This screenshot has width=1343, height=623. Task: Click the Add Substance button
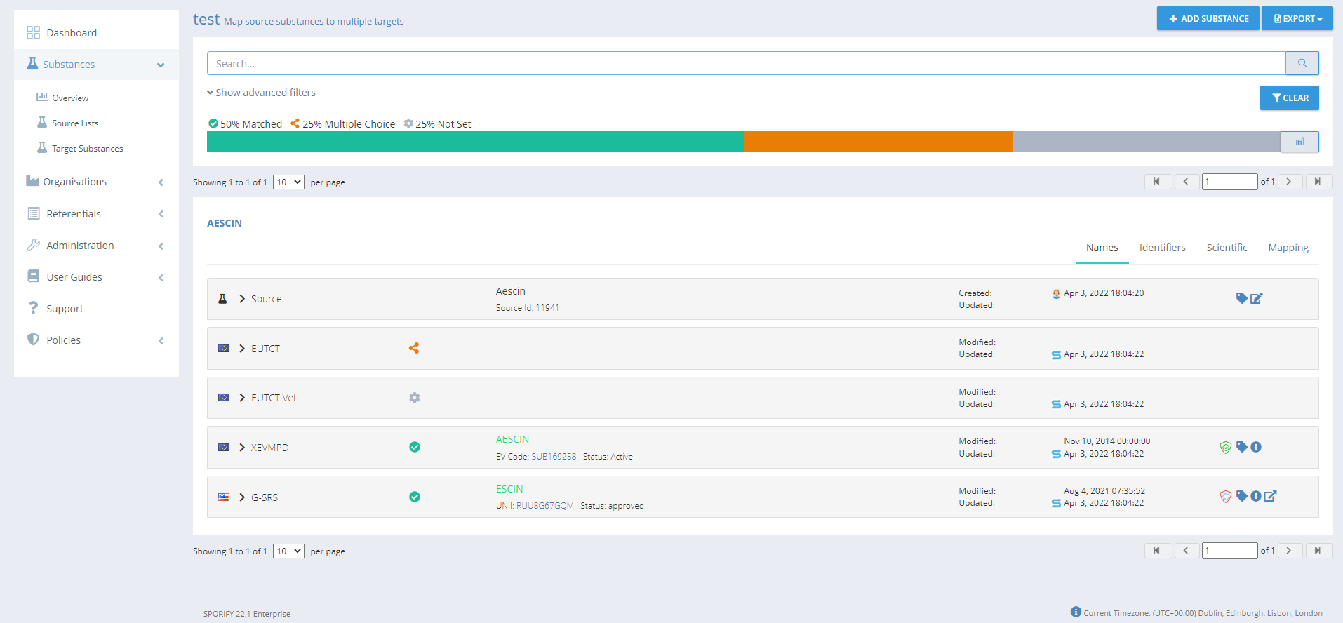[1208, 19]
